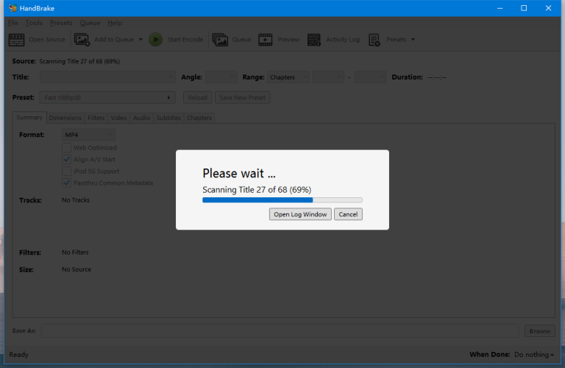Click the Browse button
Image resolution: width=565 pixels, height=368 pixels.
540,331
